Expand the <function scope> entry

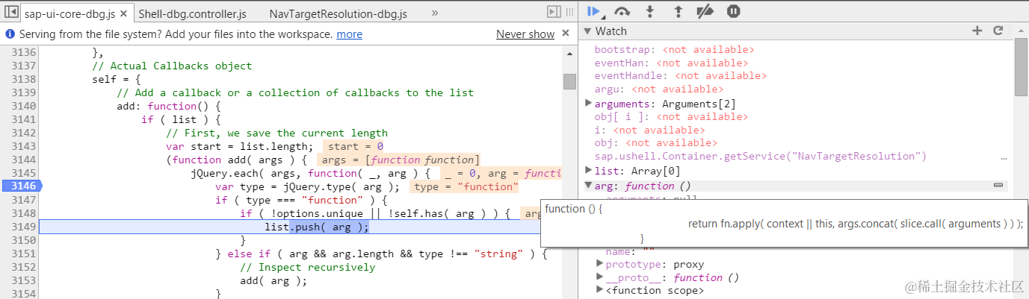[599, 291]
